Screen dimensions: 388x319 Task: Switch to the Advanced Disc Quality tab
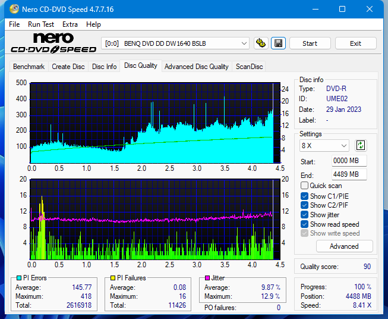pos(197,67)
